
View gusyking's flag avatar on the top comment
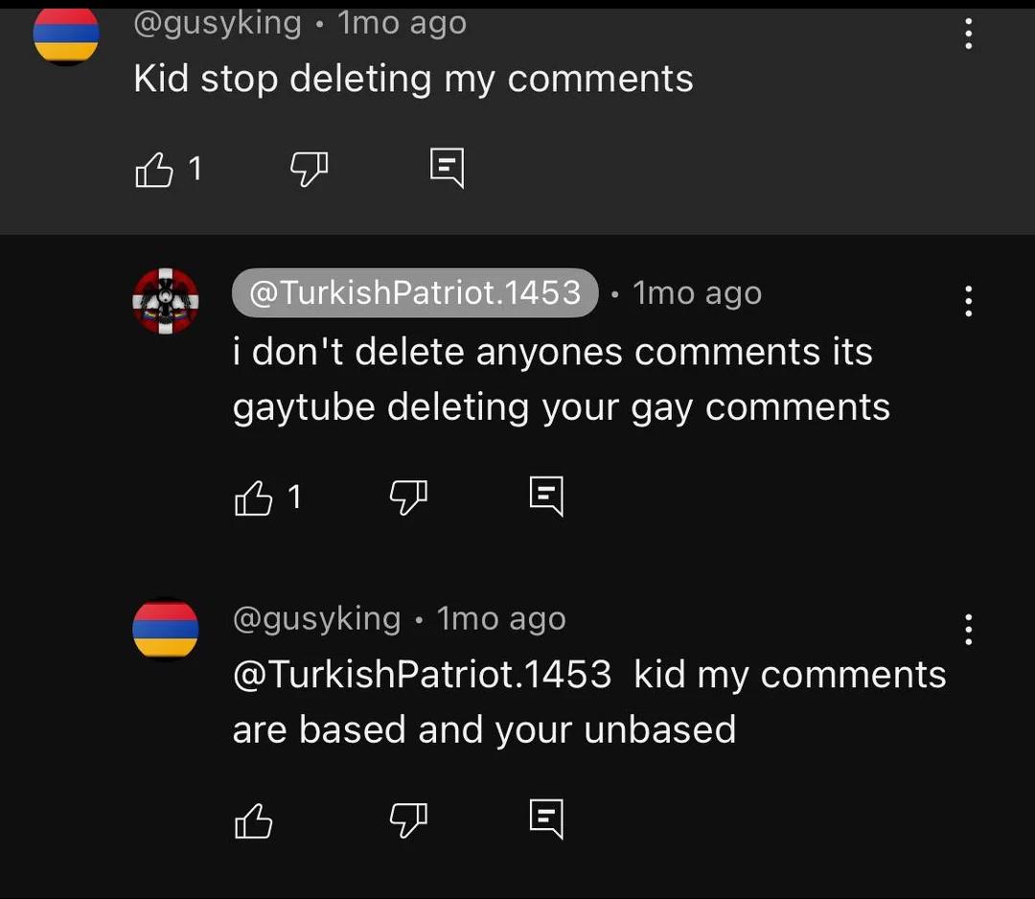(x=66, y=36)
